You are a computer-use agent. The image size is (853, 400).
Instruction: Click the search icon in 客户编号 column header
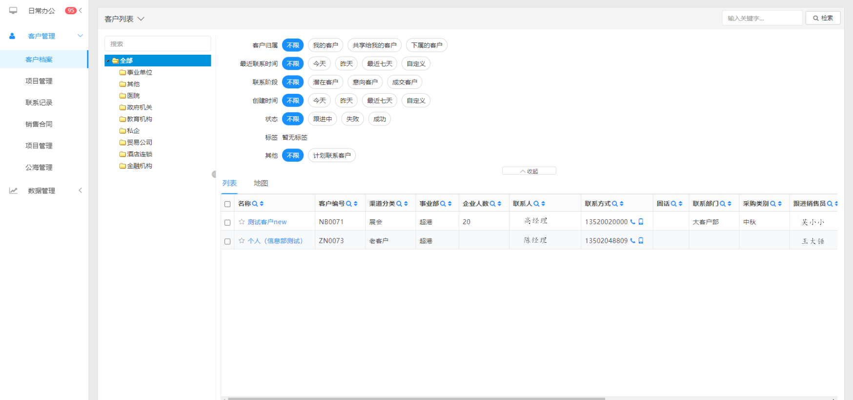coord(349,204)
